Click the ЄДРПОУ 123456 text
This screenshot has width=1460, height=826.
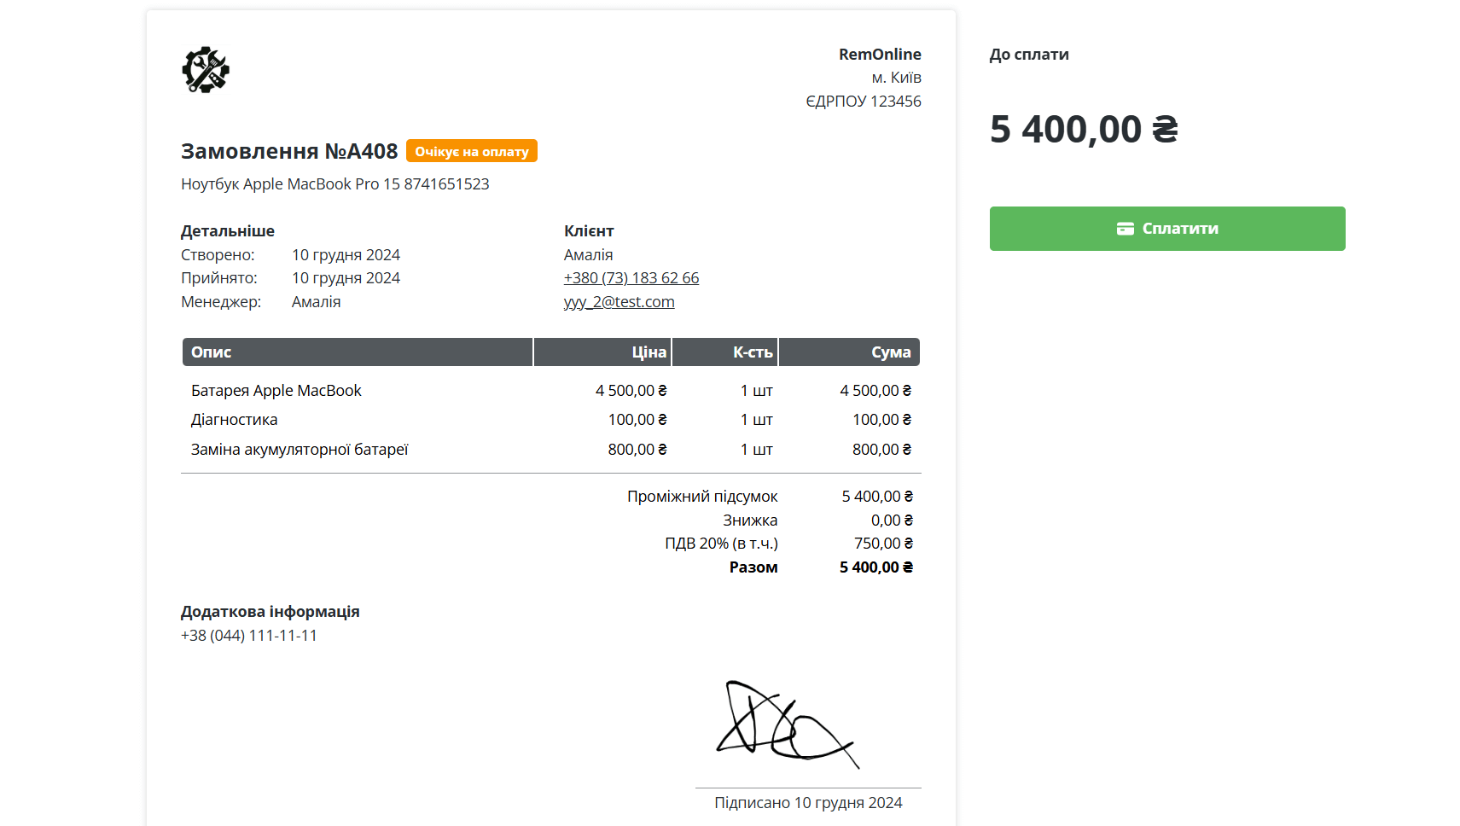[x=864, y=102]
